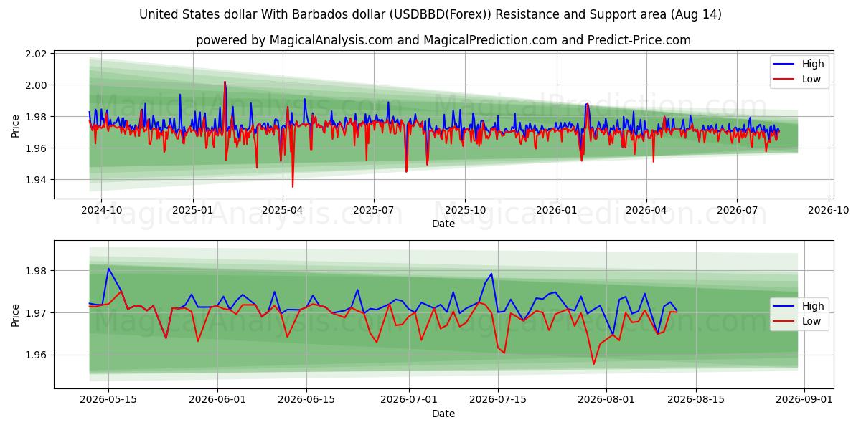Click 'High' in top chart legend

pos(813,64)
